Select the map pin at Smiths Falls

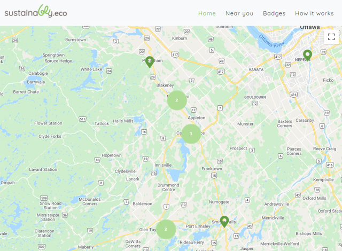coord(224,222)
